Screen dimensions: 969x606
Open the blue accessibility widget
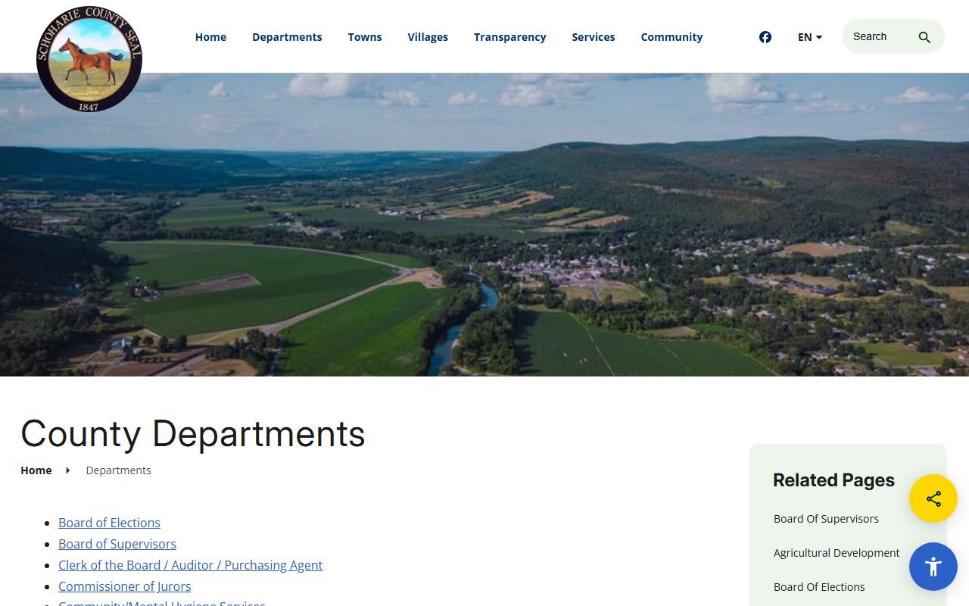coord(933,567)
